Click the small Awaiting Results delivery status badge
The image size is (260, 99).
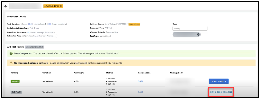coord(134,24)
